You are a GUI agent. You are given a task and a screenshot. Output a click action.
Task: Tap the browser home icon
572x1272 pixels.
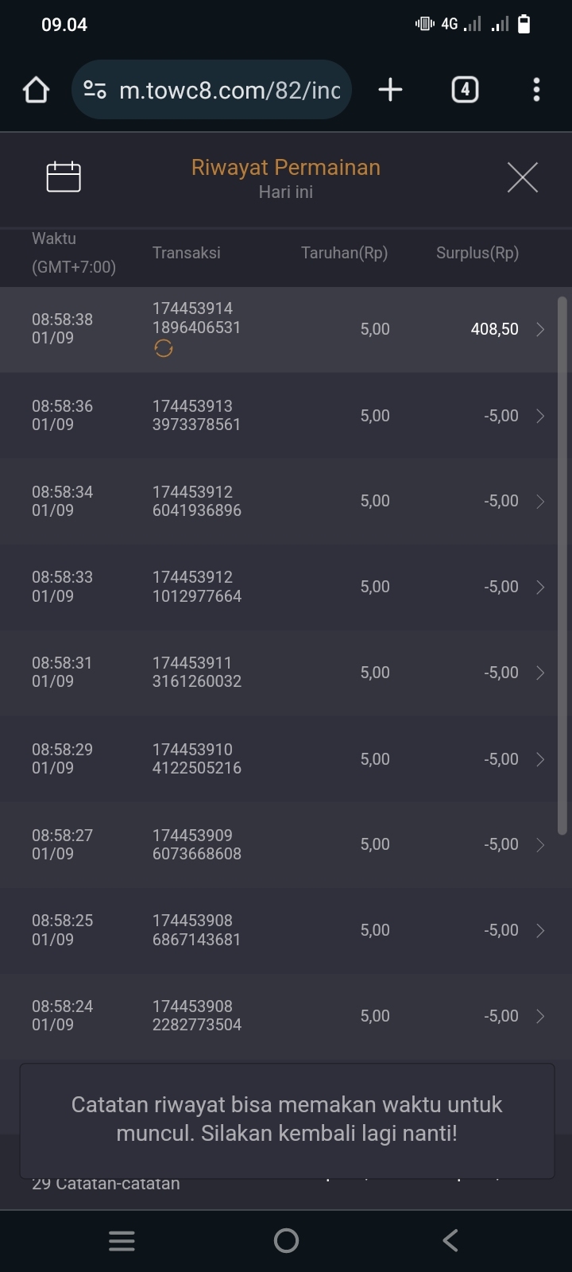click(x=36, y=90)
